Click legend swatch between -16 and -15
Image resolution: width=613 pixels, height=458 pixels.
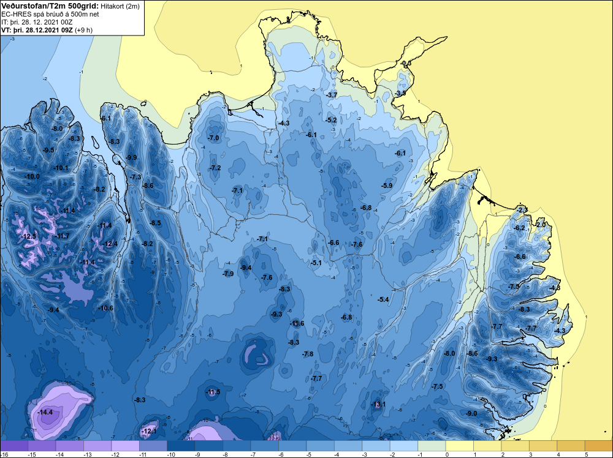[x=14, y=446]
